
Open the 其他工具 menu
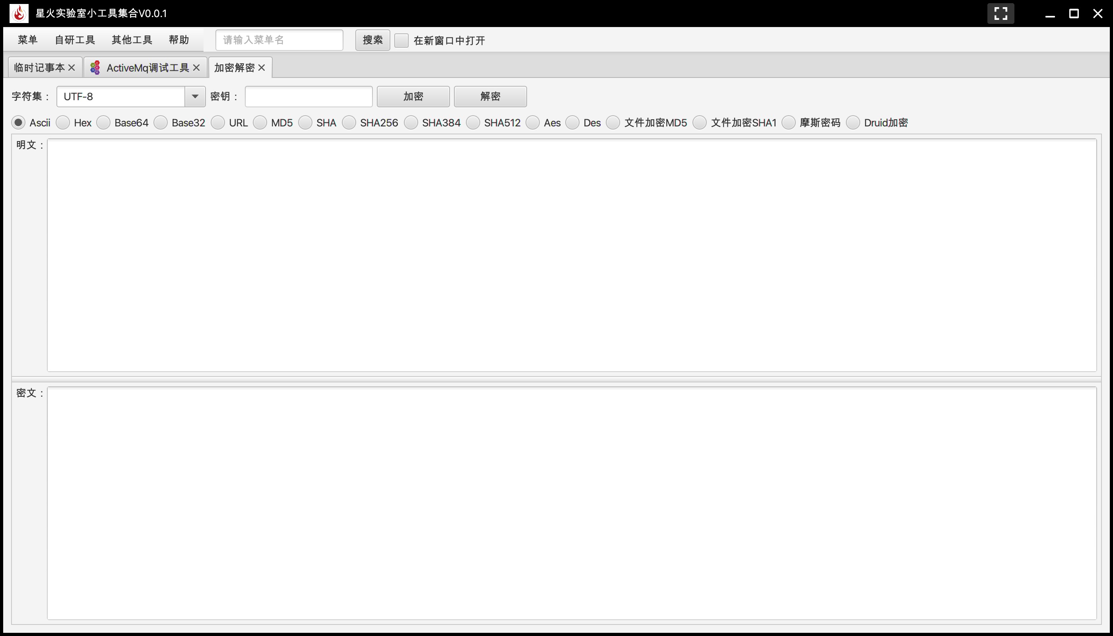pyautogui.click(x=132, y=40)
